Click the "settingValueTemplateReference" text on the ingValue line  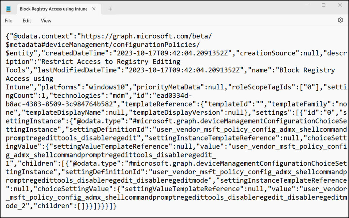111,147
